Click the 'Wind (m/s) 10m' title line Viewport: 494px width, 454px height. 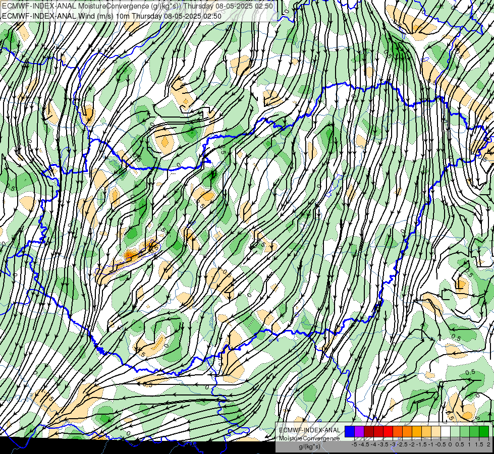(112, 16)
